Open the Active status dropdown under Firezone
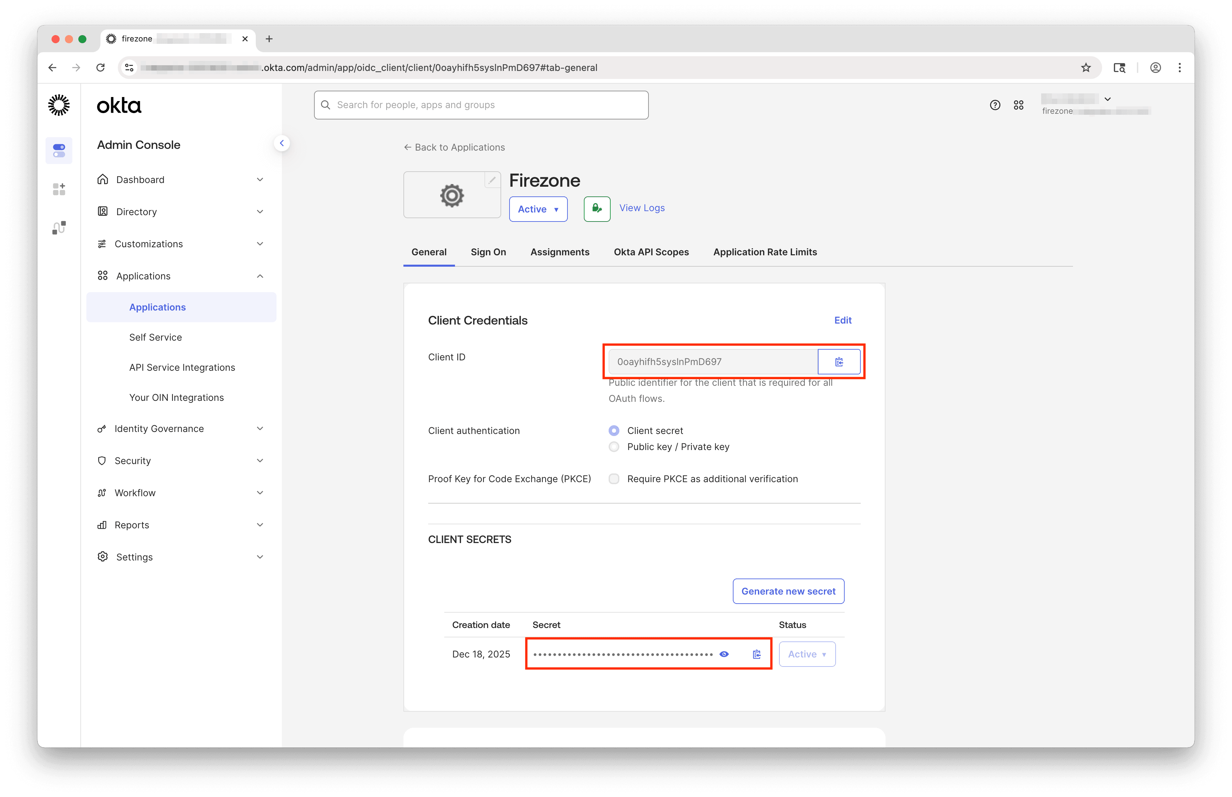 (x=538, y=209)
